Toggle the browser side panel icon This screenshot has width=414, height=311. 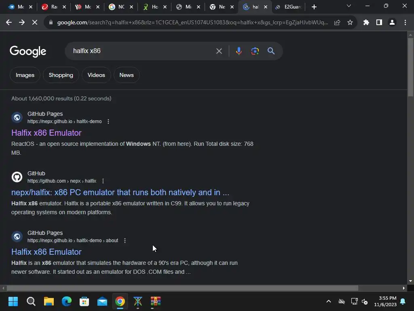click(379, 23)
